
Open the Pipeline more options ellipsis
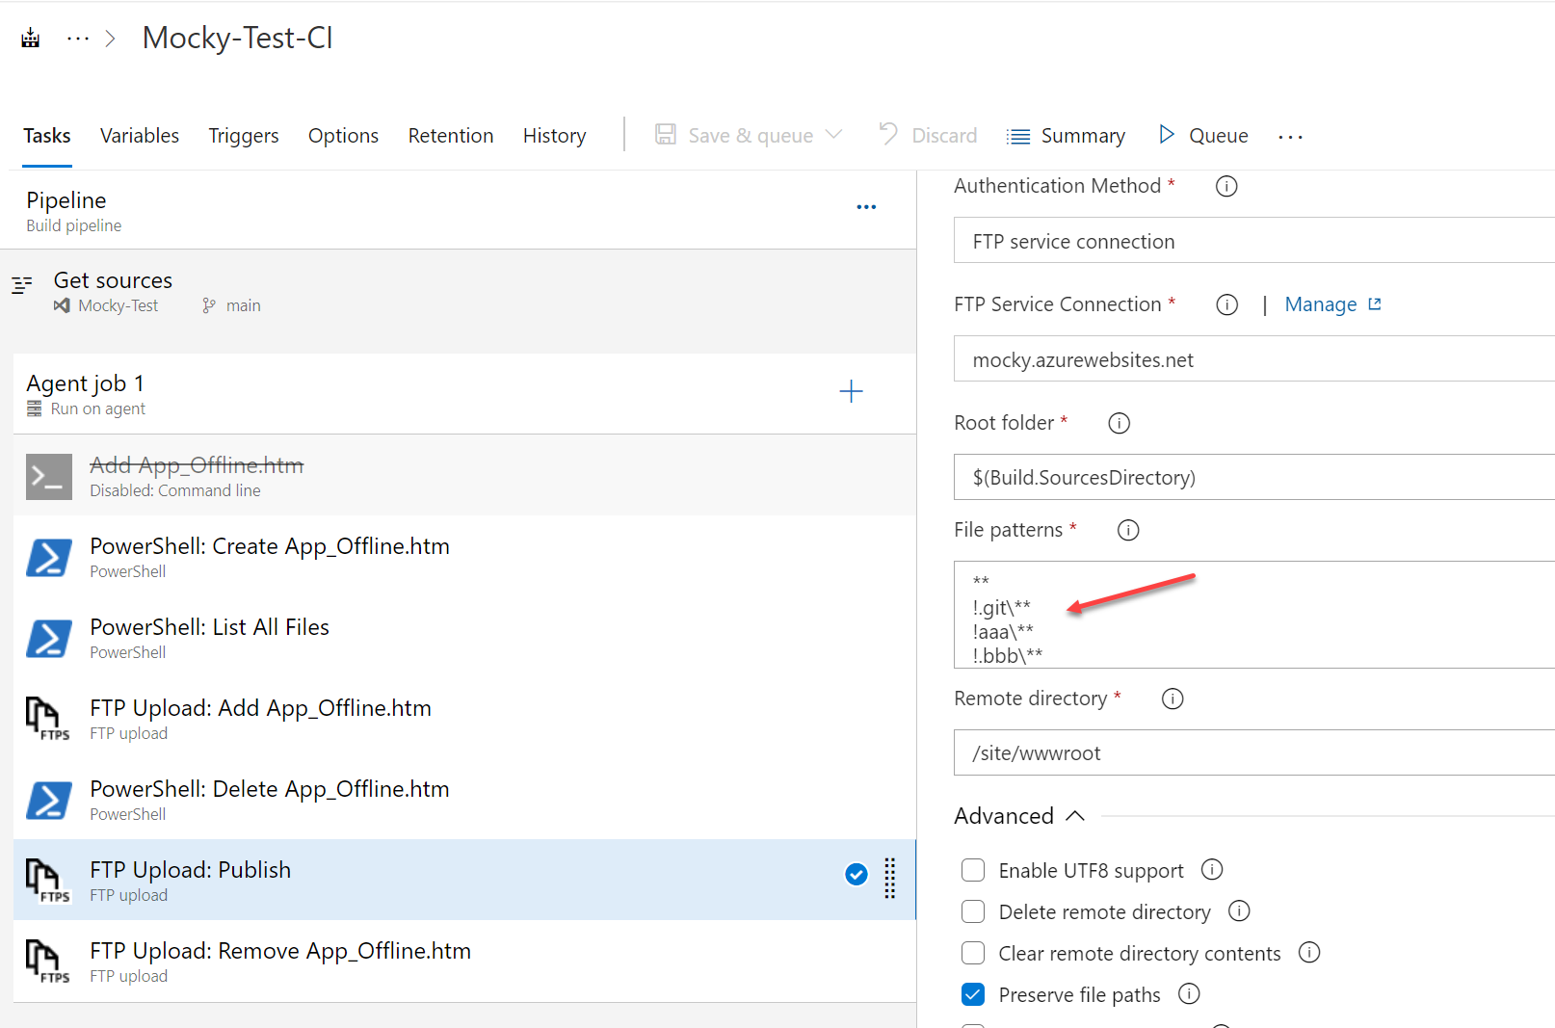click(x=866, y=207)
